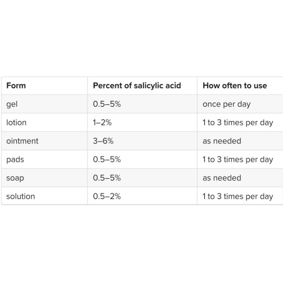Click the pads row's usage frequency cell
The width and height of the screenshot is (283, 283).
point(238,160)
